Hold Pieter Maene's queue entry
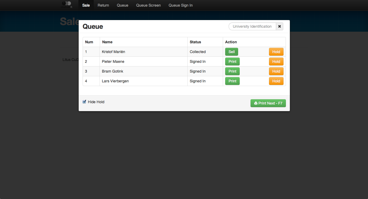 point(276,61)
